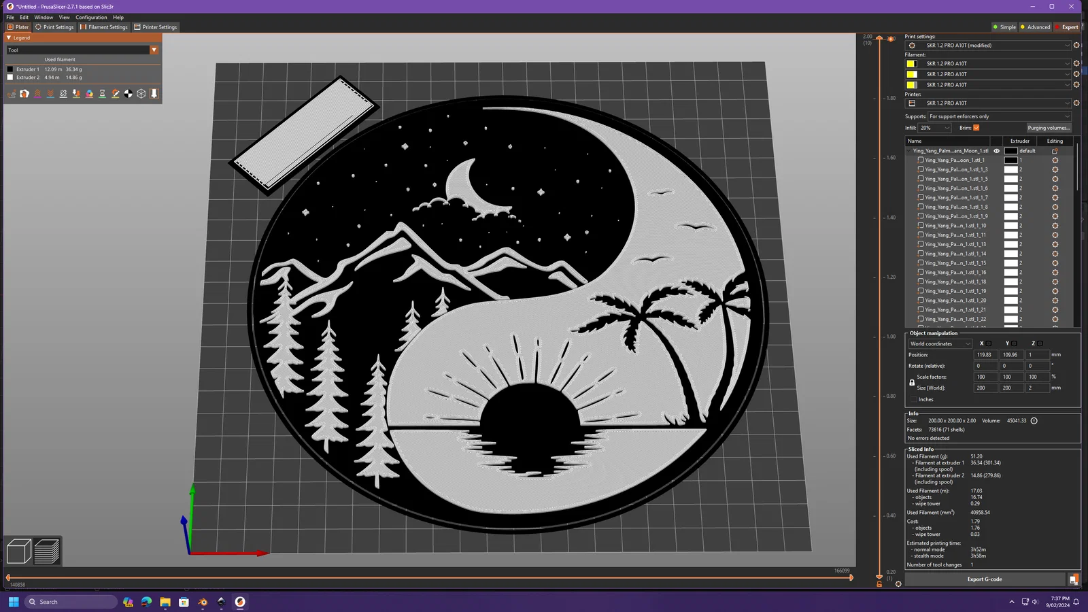Image resolution: width=1088 pixels, height=612 pixels.
Task: Toggle travel moves visibility in legend toolbar
Action: tap(12, 94)
